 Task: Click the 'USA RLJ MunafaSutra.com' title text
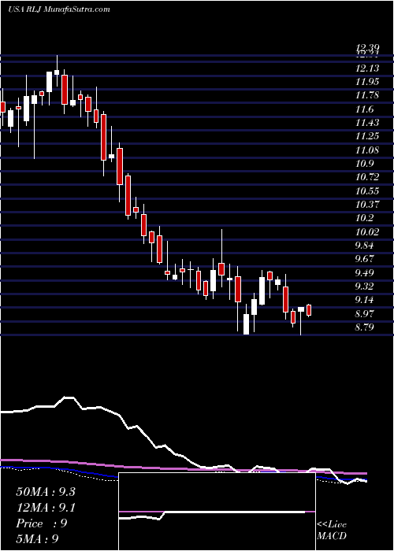59,9
